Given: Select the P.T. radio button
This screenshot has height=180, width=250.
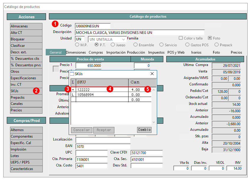Looking at the screenshot, I should point(96,45).
